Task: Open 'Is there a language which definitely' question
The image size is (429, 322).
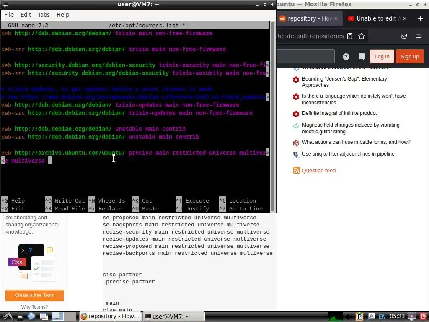Action: 354,99
